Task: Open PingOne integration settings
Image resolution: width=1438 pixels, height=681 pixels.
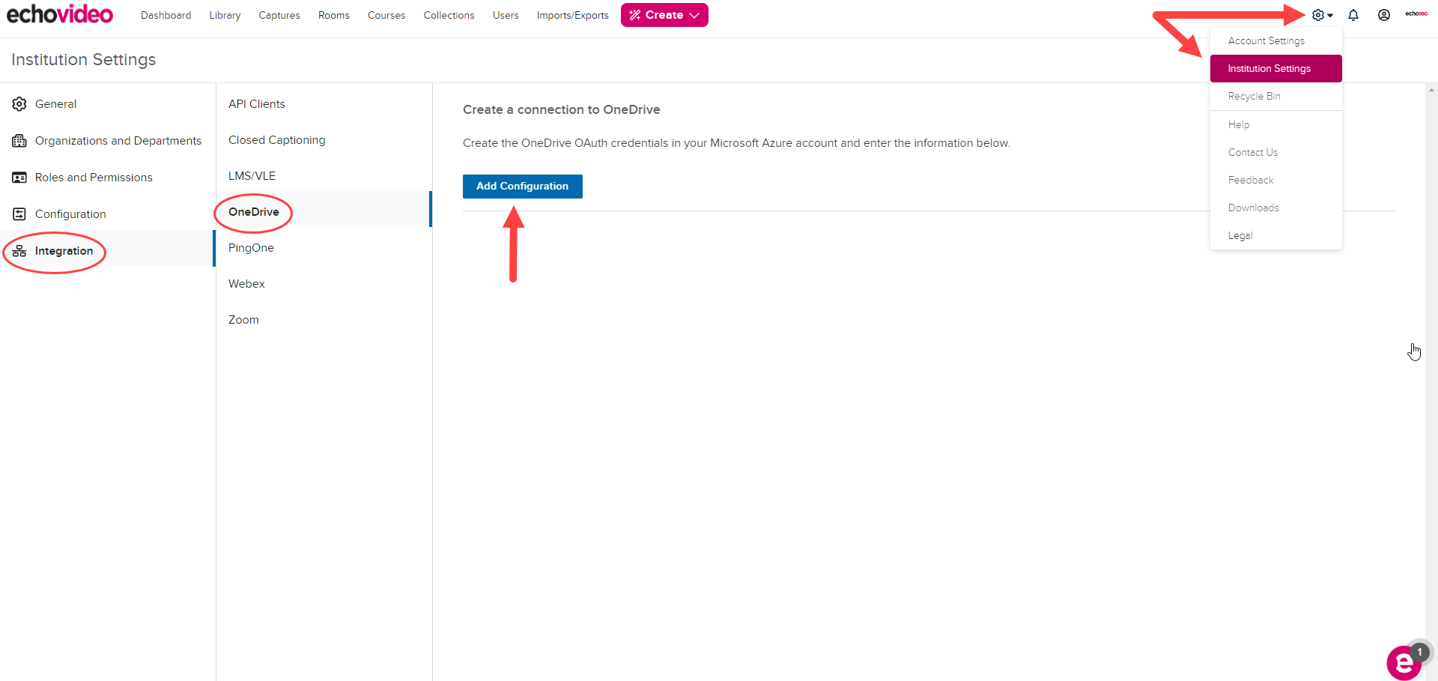Action: point(324,248)
